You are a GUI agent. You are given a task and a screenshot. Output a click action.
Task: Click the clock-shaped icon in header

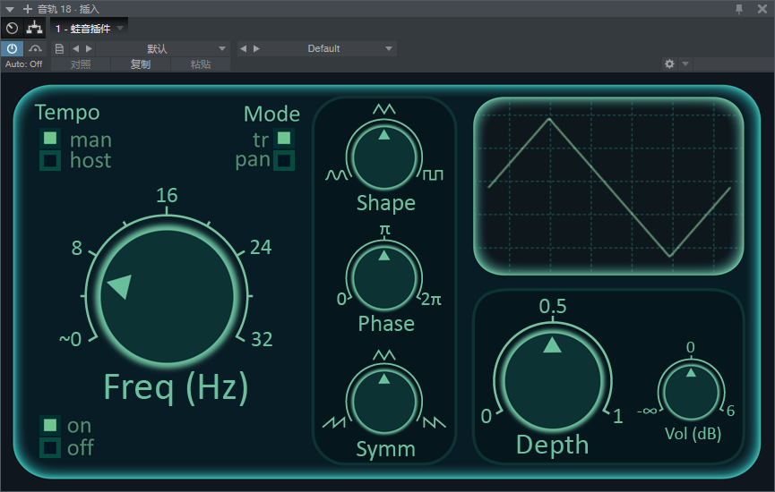tap(12, 28)
